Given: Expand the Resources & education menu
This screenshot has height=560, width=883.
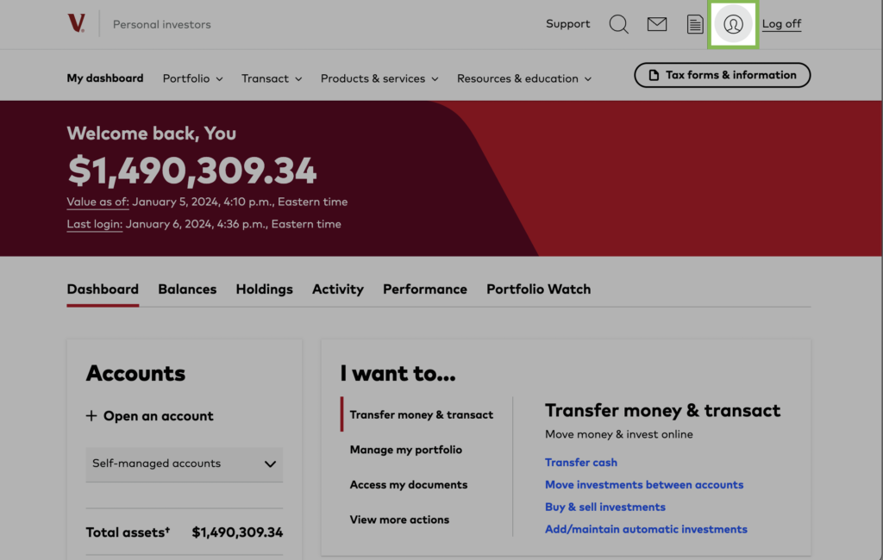Looking at the screenshot, I should coord(524,78).
